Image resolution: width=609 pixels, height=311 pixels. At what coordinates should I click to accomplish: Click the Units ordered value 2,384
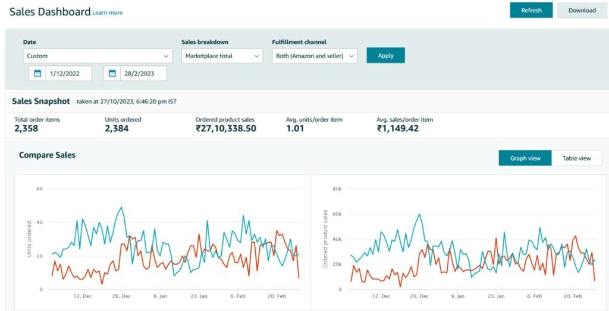[x=117, y=128]
